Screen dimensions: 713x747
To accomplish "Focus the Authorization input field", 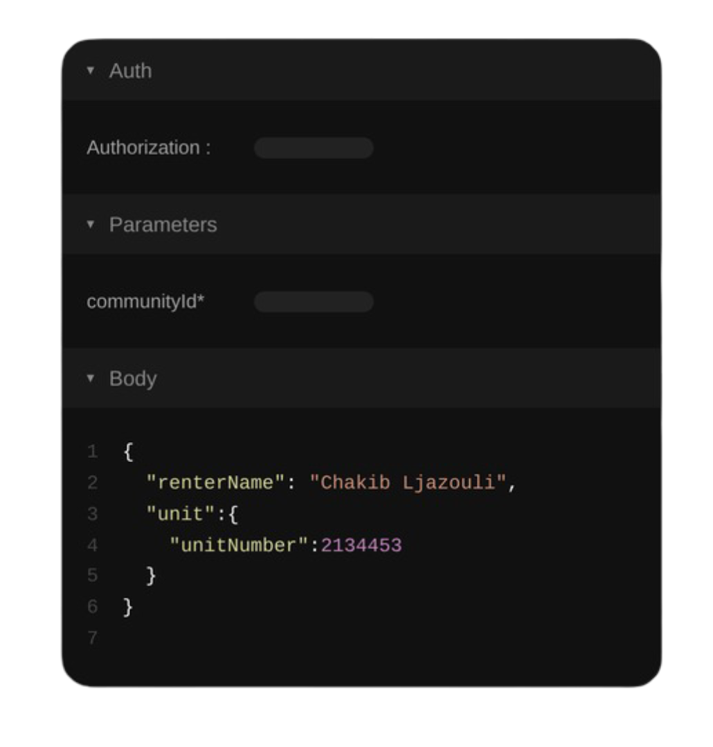I will coord(314,148).
